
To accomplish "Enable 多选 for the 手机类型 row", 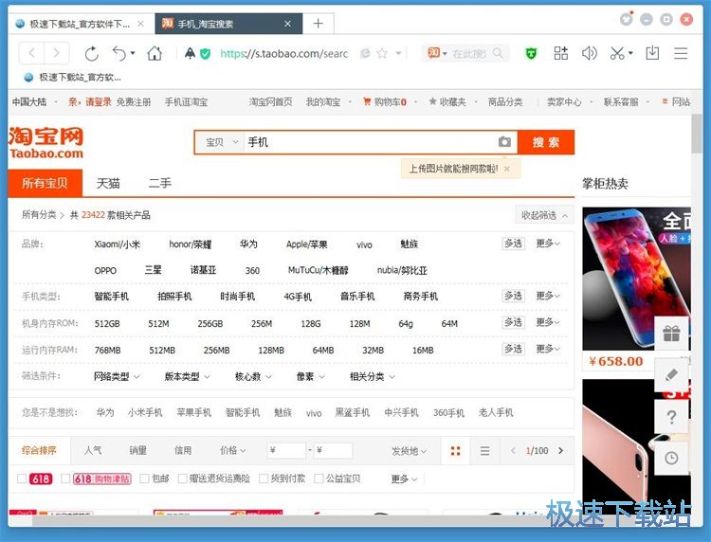I will (513, 296).
